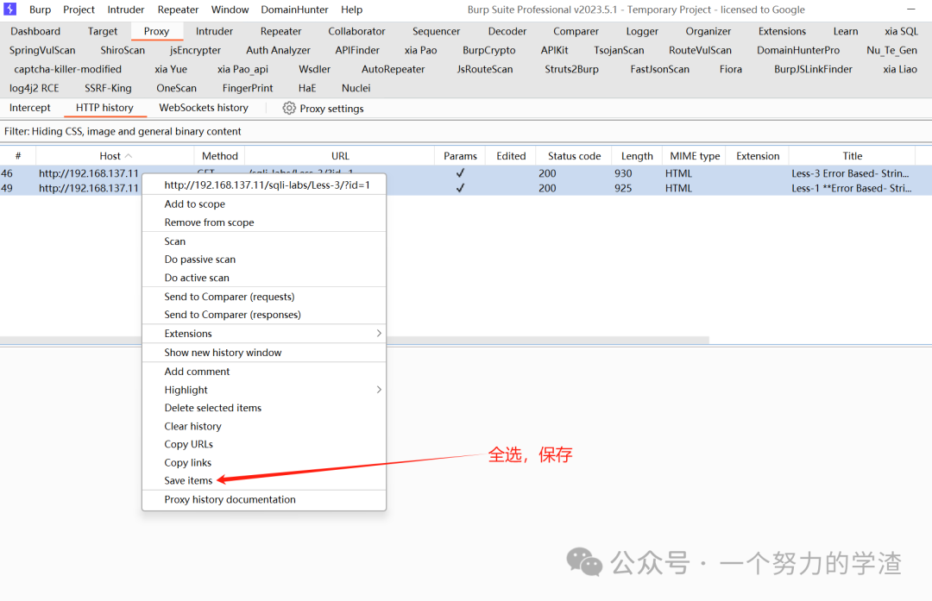
Task: Choose Add to scope in context menu
Action: click(264, 203)
